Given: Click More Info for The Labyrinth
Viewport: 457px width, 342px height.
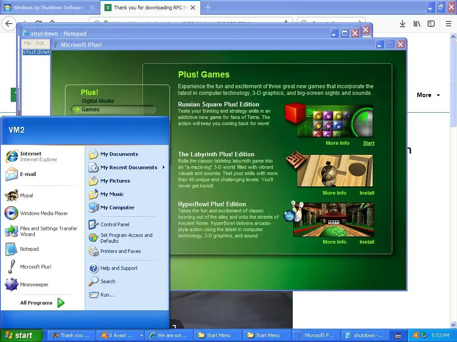Looking at the screenshot, I should coord(334,193).
